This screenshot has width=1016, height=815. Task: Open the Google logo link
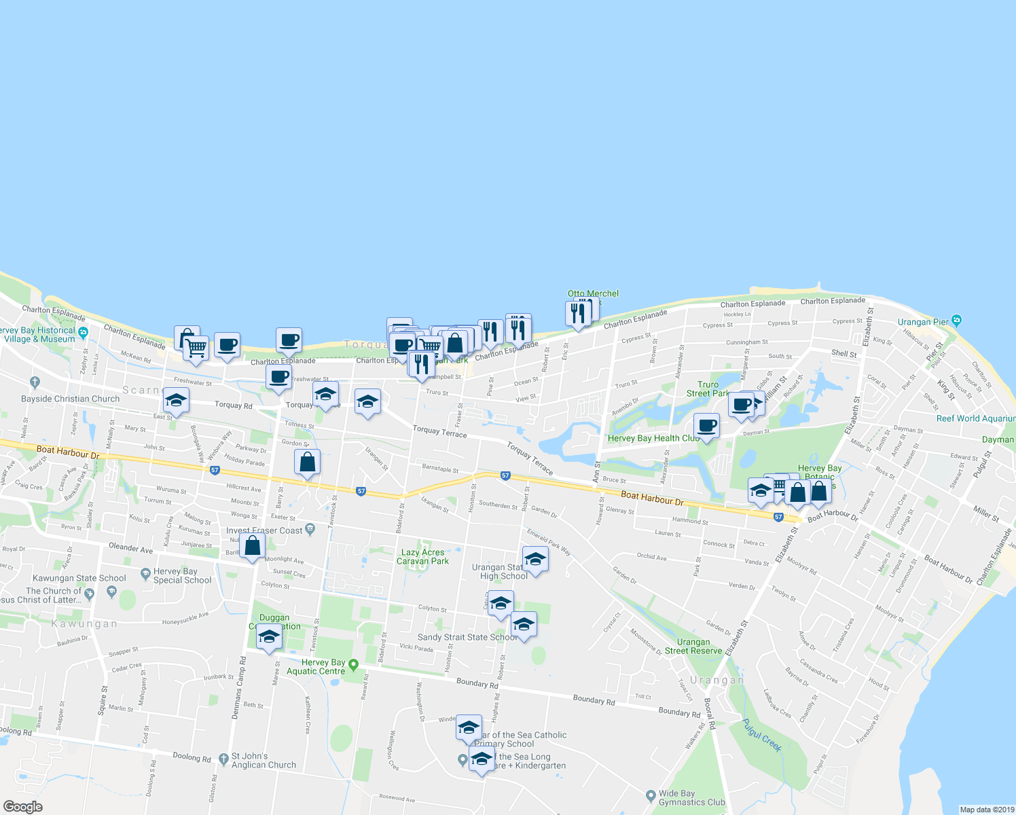coord(22,807)
